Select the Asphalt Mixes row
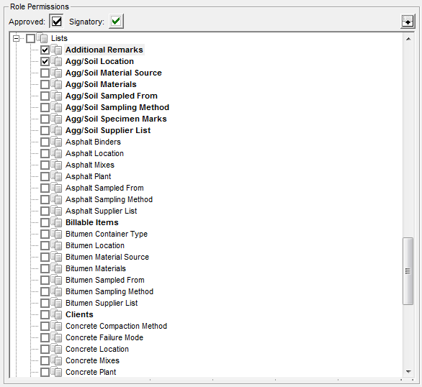The width and height of the screenshot is (422, 387). [x=90, y=165]
